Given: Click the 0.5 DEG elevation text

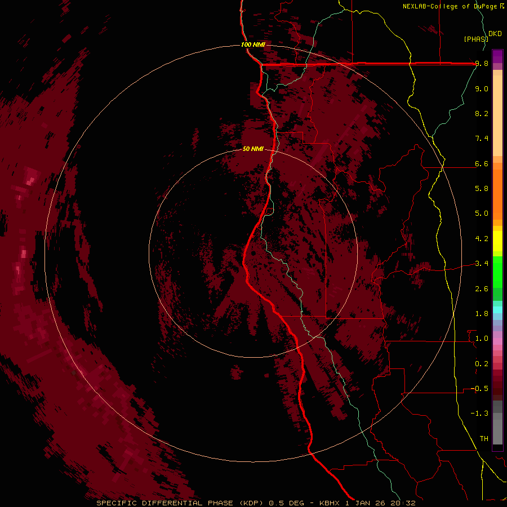Looking at the screenshot, I should 287,503.
